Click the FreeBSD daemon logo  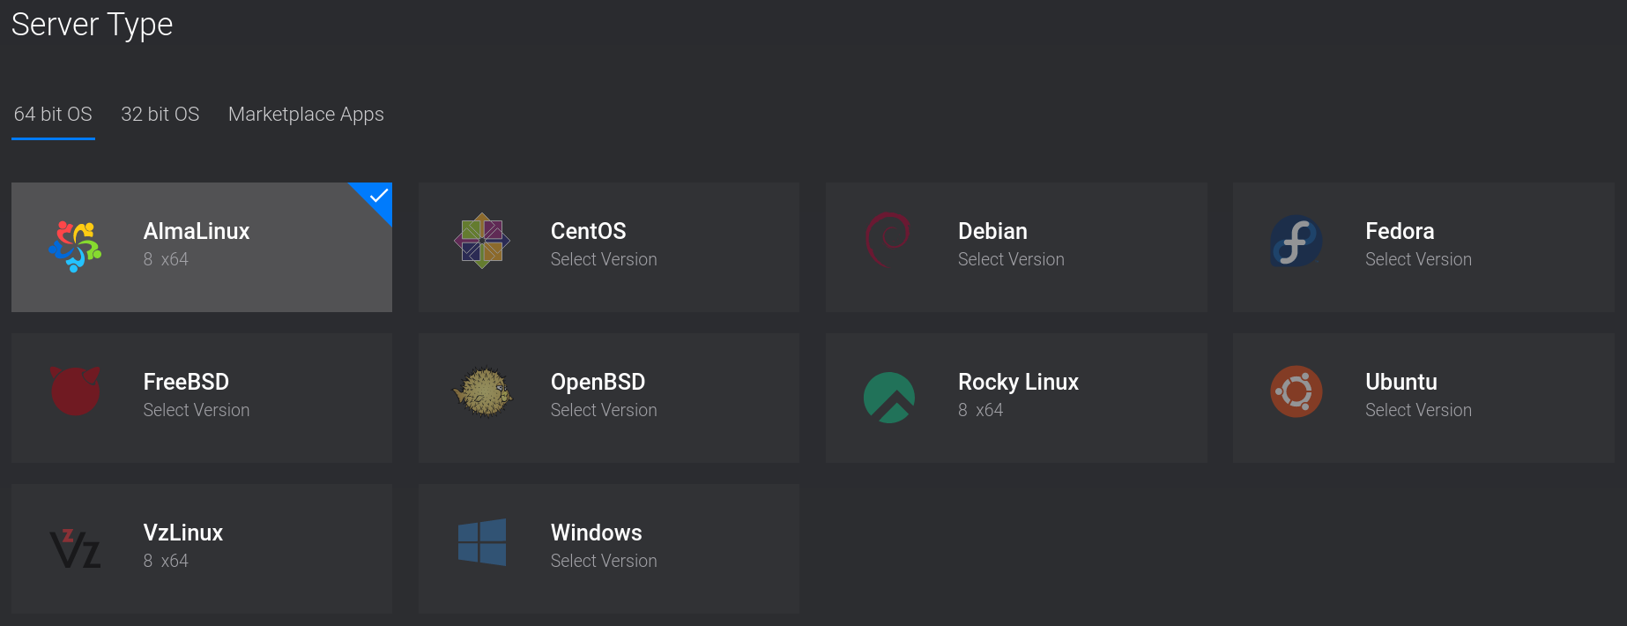click(x=76, y=391)
